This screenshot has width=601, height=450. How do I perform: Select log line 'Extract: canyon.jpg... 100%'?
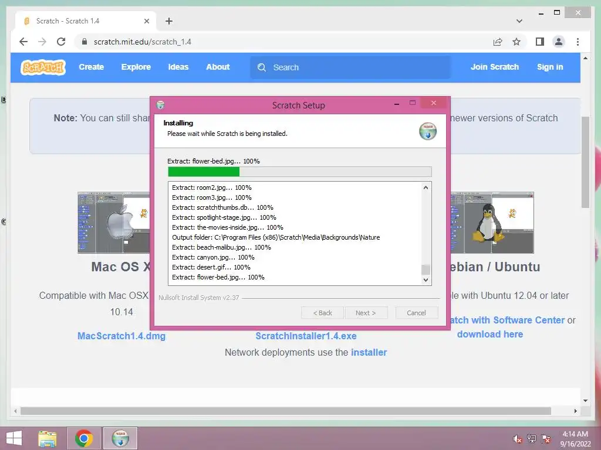(213, 257)
